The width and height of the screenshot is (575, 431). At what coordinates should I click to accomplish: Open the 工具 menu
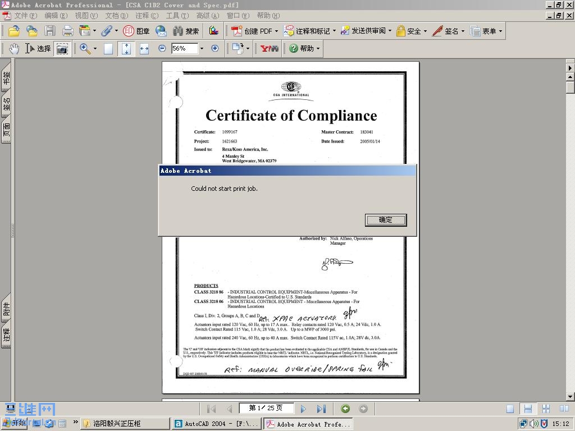click(177, 15)
